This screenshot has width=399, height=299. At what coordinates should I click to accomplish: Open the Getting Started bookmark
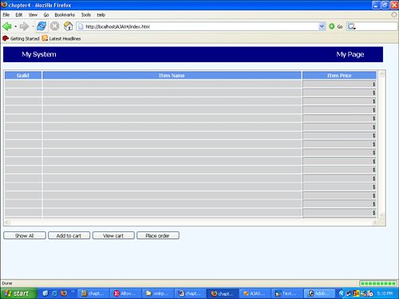(x=21, y=38)
